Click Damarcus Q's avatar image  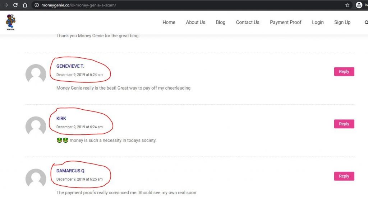coord(36,178)
